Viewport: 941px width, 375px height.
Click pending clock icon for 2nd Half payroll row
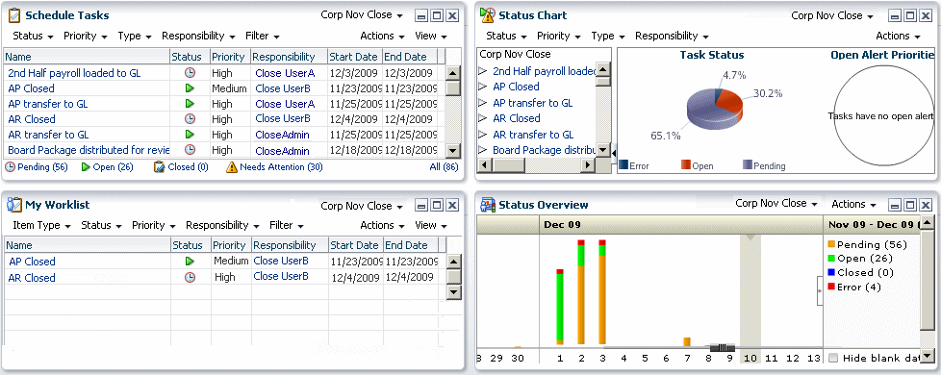pos(190,73)
